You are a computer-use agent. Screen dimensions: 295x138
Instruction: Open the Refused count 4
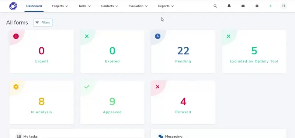[183, 102]
